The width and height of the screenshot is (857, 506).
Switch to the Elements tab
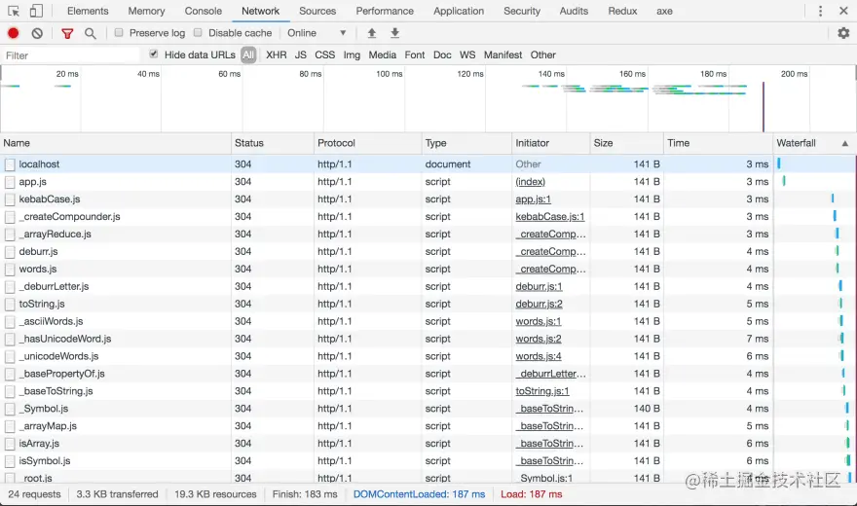88,11
